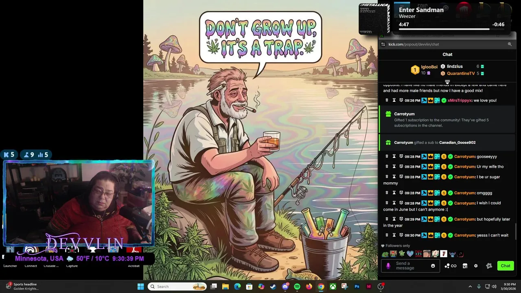Viewport: 521px width, 293px height.
Task: Open Snipping Tool from taskbar
Action: [345, 286]
